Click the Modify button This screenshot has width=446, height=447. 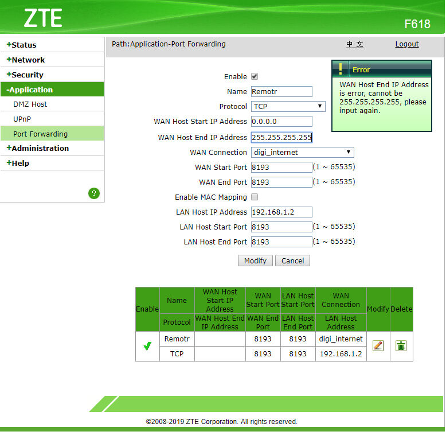[x=255, y=261]
